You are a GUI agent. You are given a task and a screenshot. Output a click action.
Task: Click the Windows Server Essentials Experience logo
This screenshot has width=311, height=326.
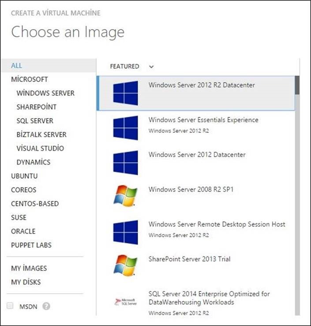[x=125, y=128]
